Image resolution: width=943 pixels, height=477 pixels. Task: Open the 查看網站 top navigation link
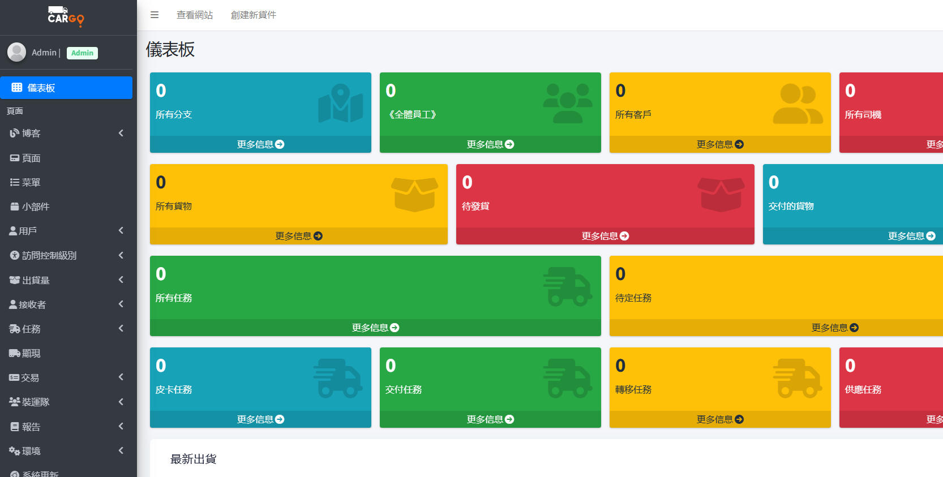coord(195,15)
